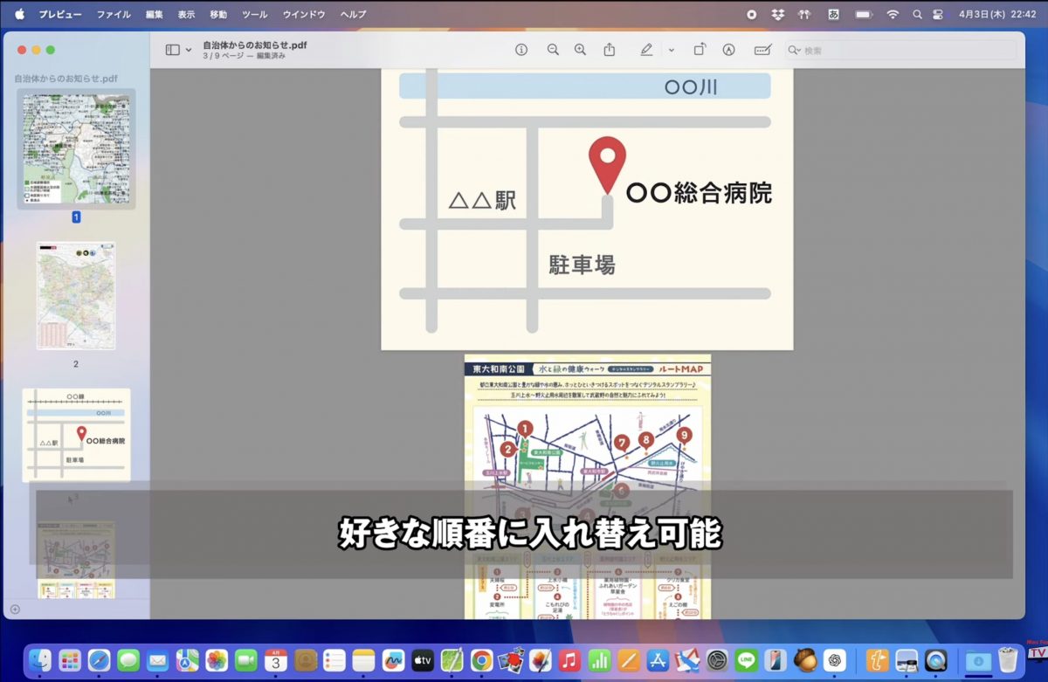Image resolution: width=1048 pixels, height=682 pixels.
Task: Select page 1 thumbnail in sidebar
Action: point(76,148)
